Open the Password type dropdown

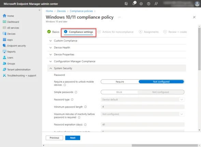coord(143,100)
